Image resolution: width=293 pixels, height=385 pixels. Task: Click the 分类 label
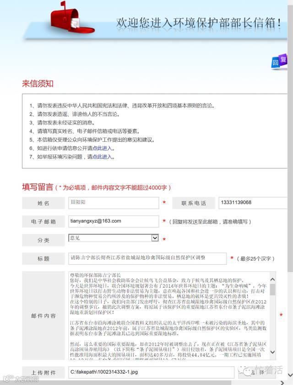point(43,240)
